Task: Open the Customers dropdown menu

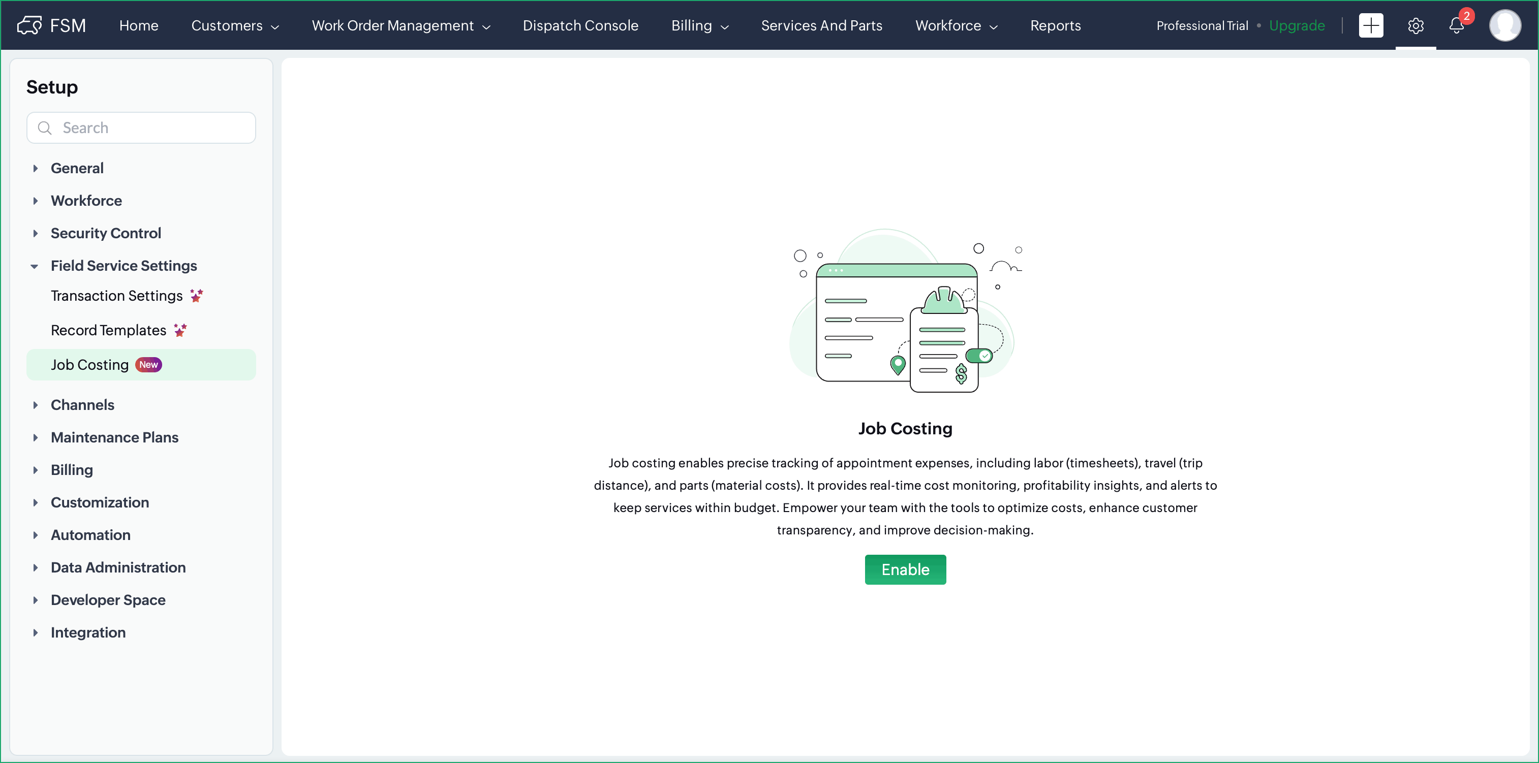Action: [235, 26]
